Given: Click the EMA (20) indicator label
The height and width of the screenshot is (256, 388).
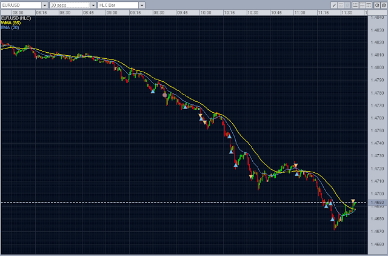Looking at the screenshot, I should pyautogui.click(x=10, y=27).
